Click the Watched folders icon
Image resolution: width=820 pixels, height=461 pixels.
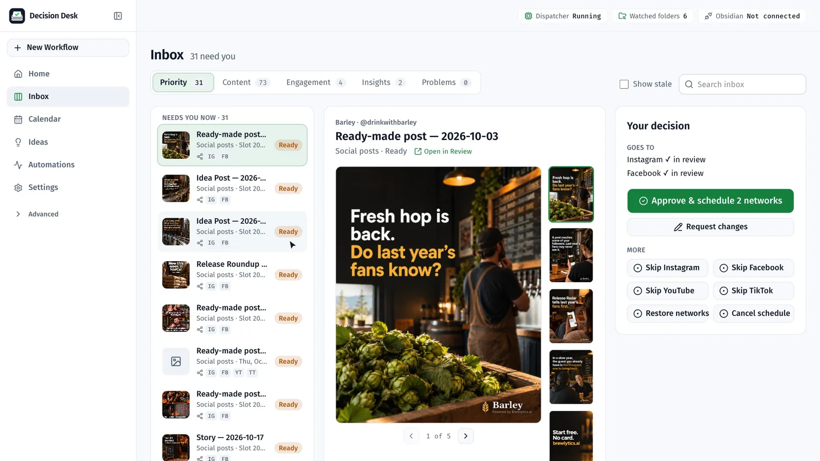[x=622, y=16]
